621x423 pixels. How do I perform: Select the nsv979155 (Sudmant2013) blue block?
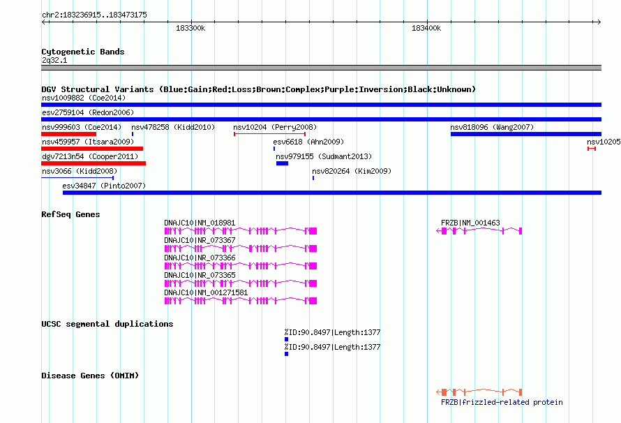click(x=283, y=163)
